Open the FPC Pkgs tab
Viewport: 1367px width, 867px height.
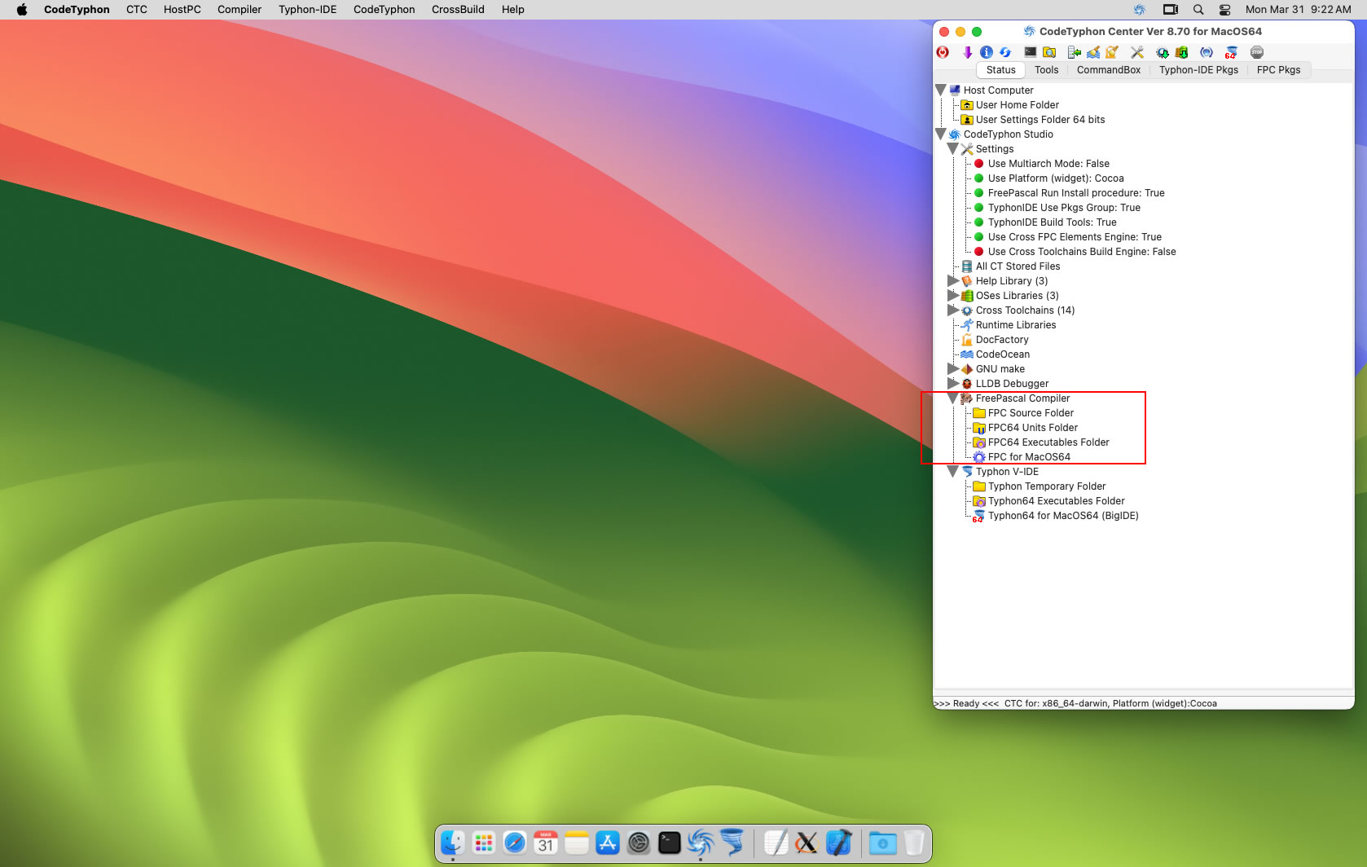pyautogui.click(x=1278, y=70)
